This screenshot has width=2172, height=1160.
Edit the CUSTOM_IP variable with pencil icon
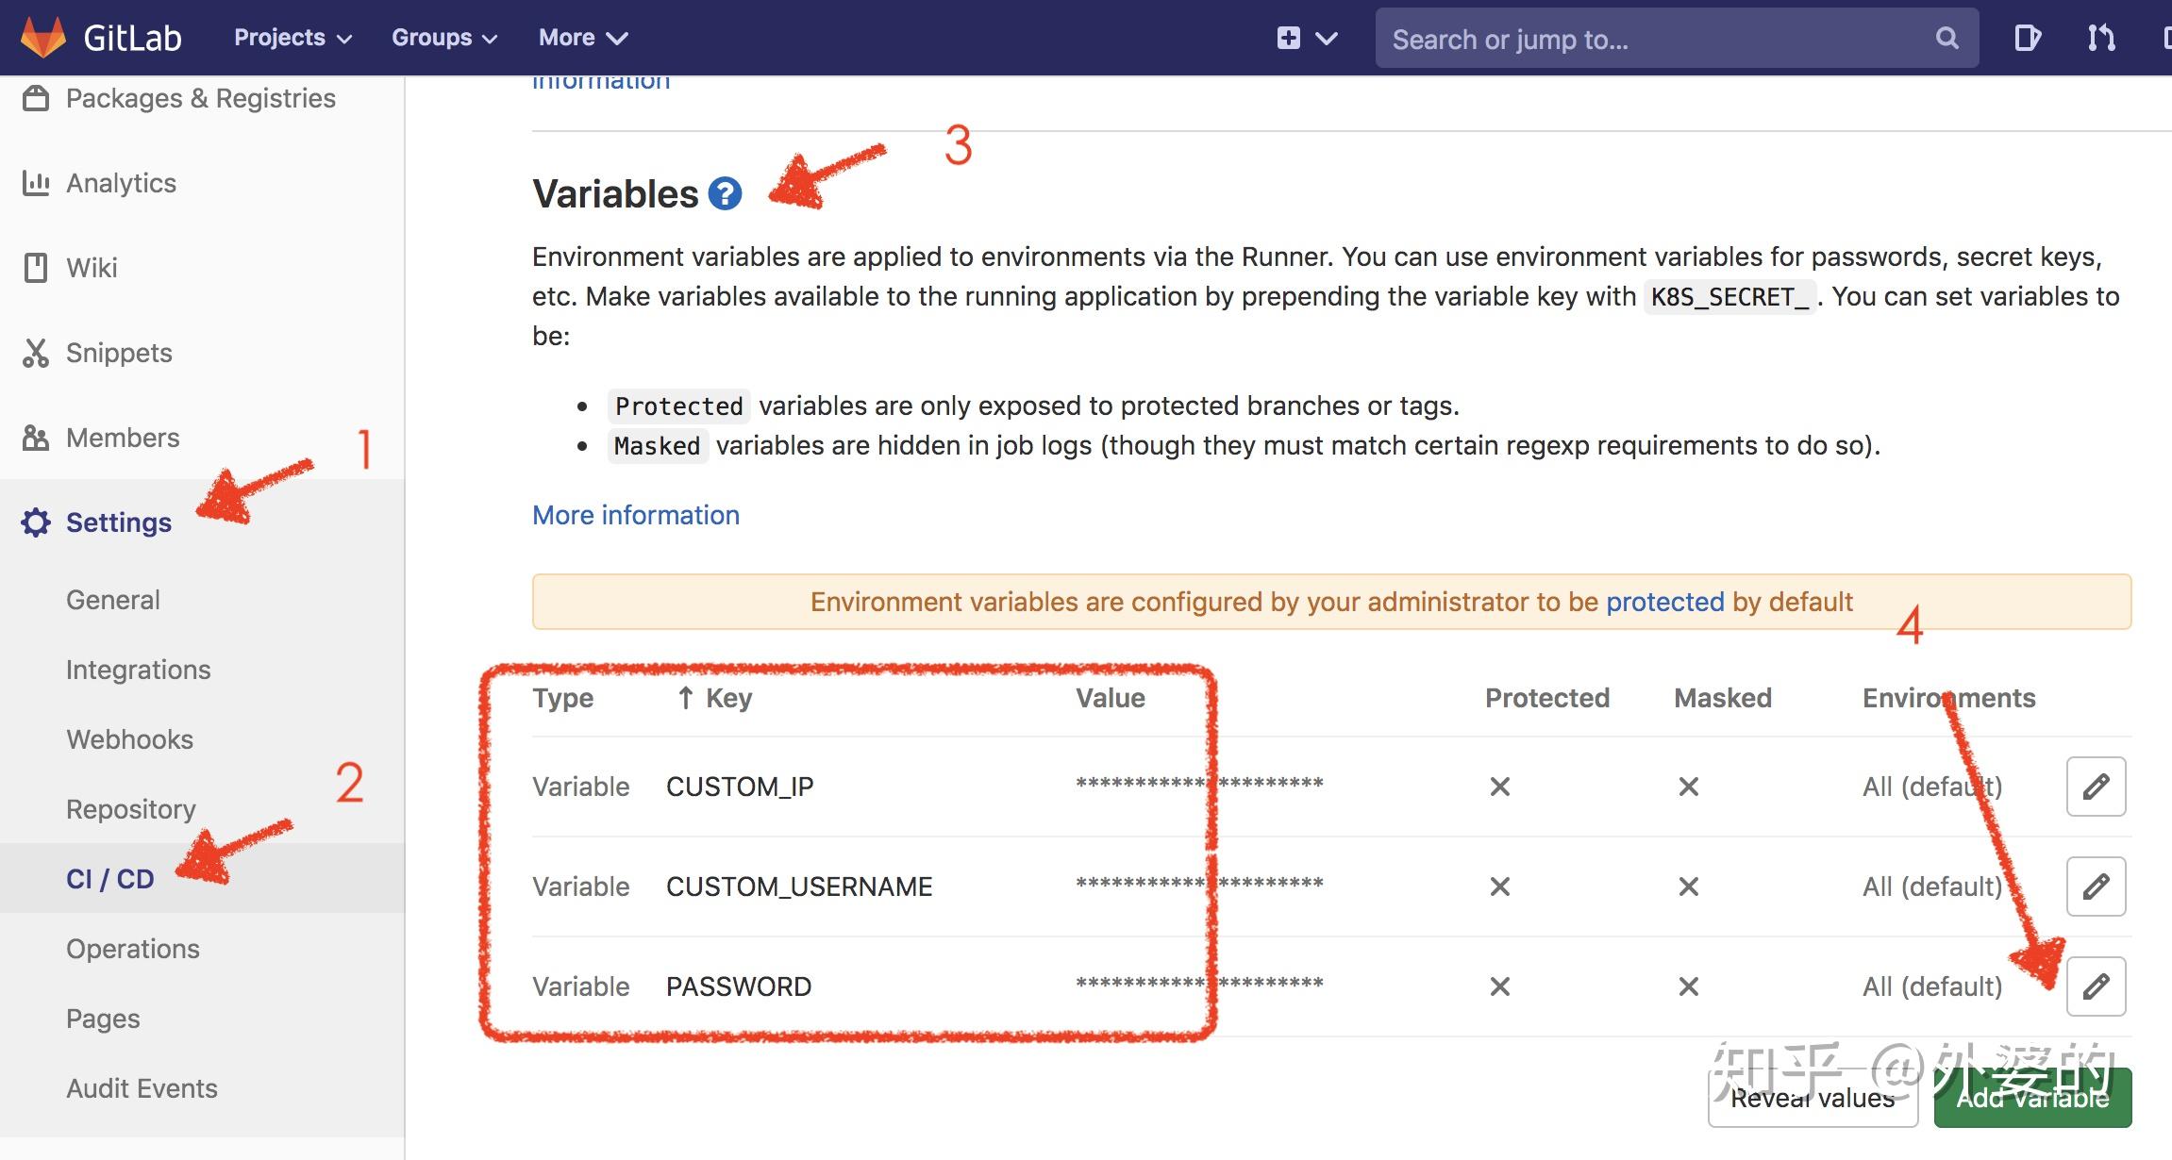[x=2095, y=786]
